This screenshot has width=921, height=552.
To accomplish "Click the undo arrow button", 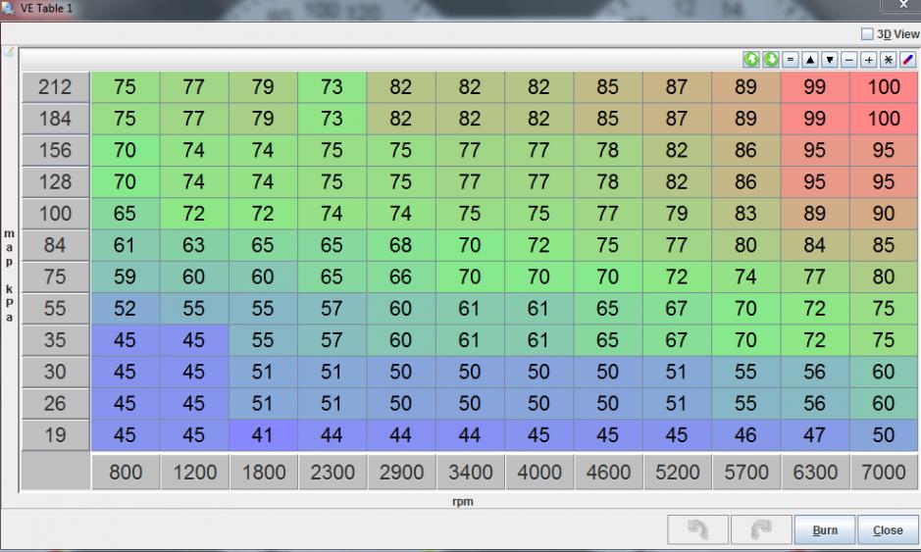I will [697, 529].
